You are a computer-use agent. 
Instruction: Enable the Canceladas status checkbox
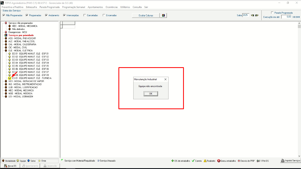(x=85, y=15)
